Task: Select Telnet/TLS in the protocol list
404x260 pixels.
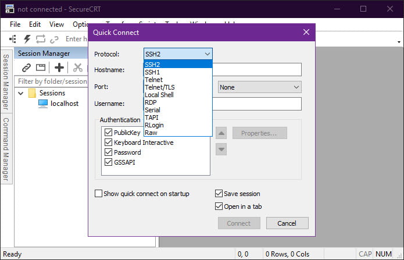Action: pos(178,87)
